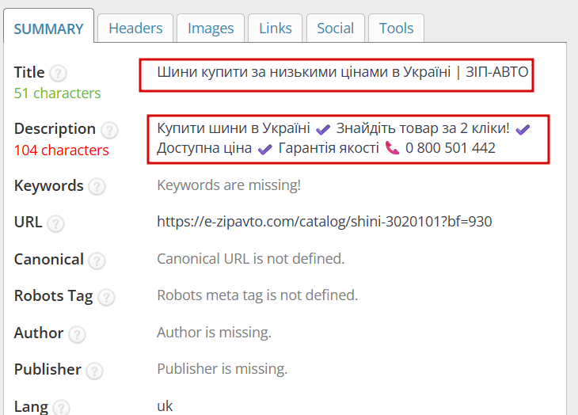578x415 pixels.
Task: Click the phone number 0 800 501 442
Action: 450,148
